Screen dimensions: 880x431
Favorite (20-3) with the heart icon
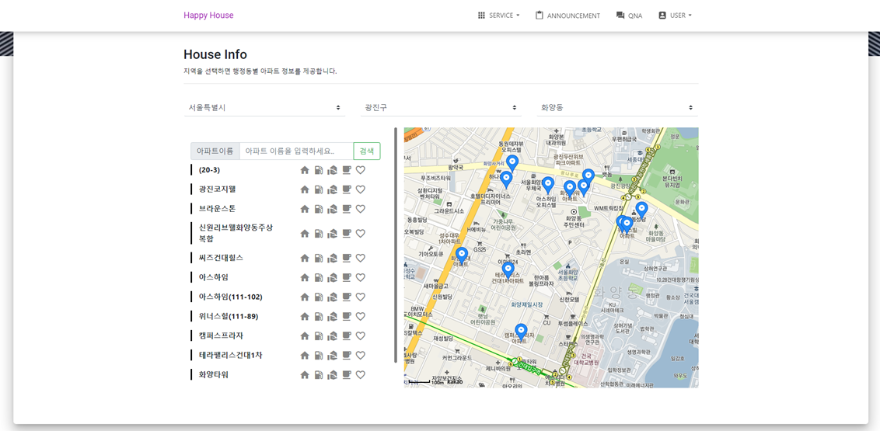tap(360, 170)
